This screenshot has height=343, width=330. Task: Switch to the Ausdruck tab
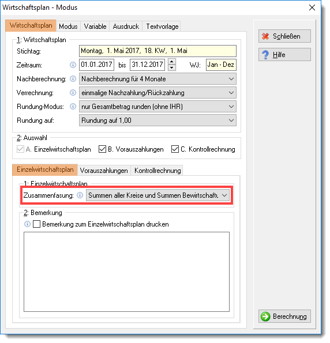point(126,27)
